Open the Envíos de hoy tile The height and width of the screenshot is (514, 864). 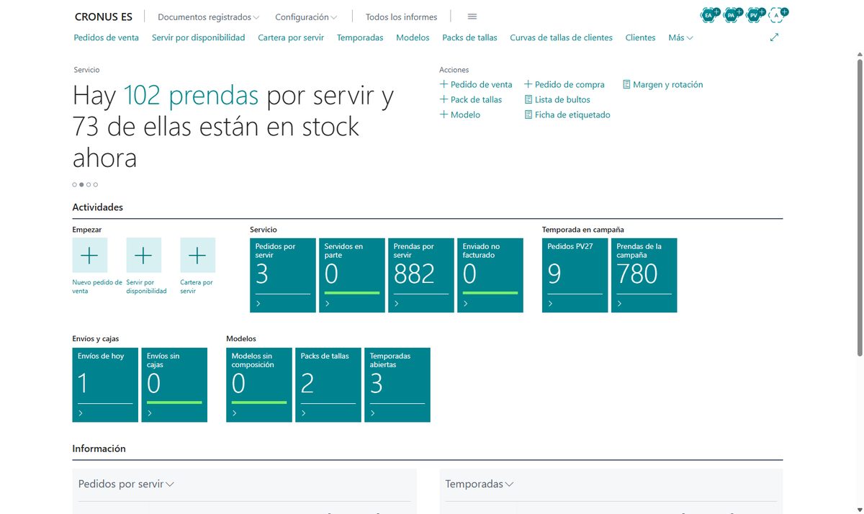pyautogui.click(x=105, y=384)
